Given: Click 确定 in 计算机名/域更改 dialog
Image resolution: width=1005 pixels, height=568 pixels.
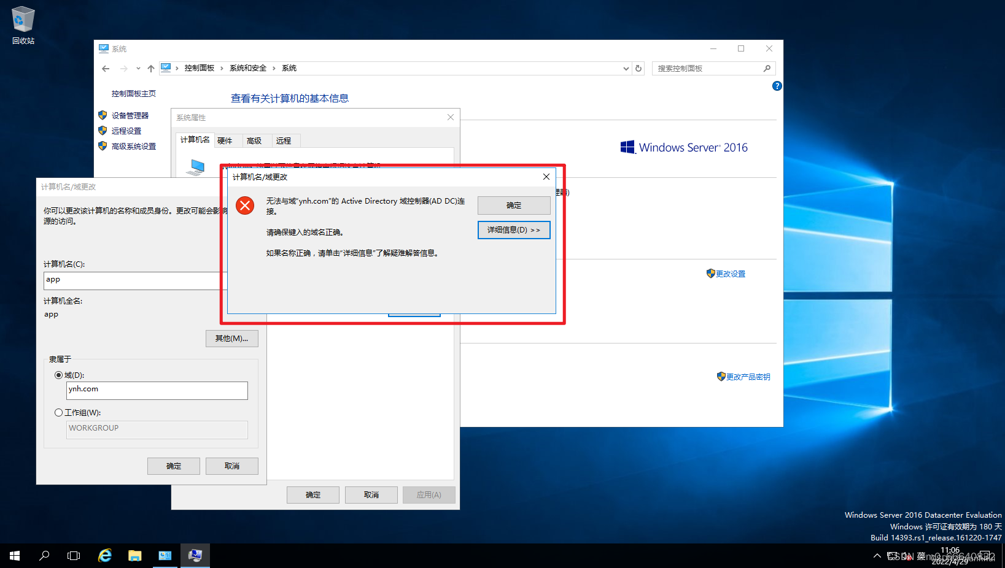Looking at the screenshot, I should [174, 466].
